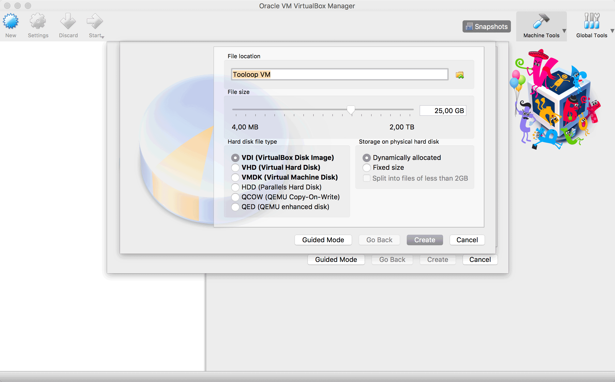The image size is (615, 382).
Task: Click Create in back dialog
Action: 438,260
